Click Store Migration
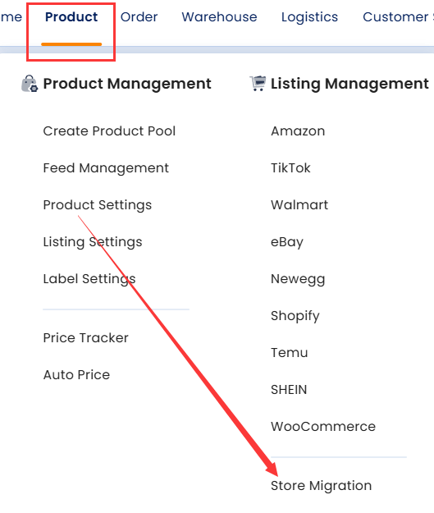This screenshot has height=513, width=434. (321, 486)
